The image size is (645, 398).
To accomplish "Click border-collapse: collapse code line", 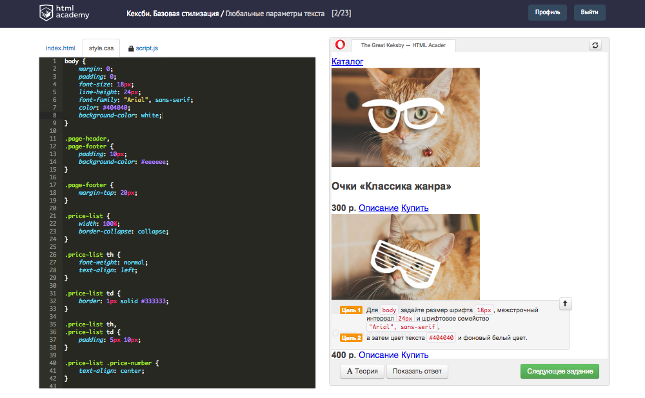I will tap(123, 232).
